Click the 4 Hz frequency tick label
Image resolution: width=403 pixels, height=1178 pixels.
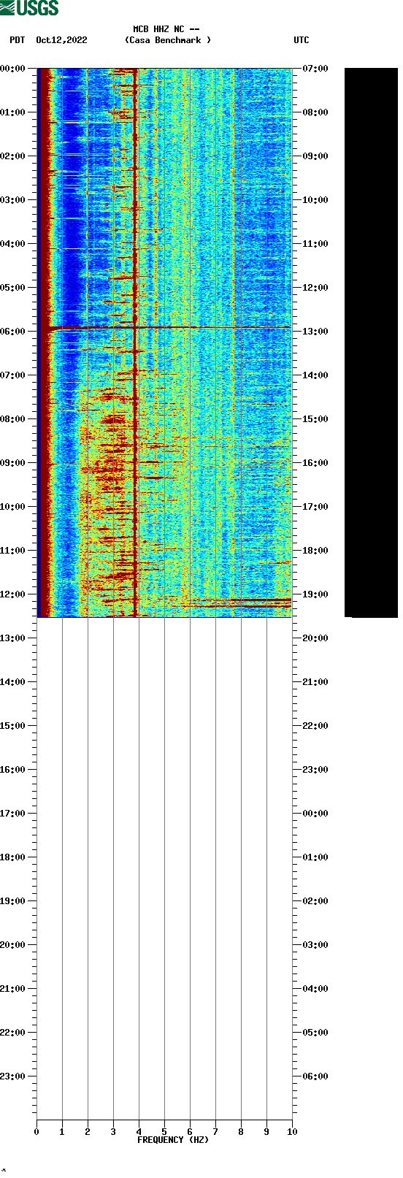(139, 1132)
